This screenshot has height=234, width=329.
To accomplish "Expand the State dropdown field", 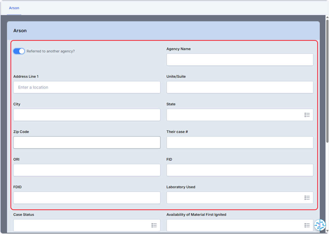I will [x=240, y=115].
